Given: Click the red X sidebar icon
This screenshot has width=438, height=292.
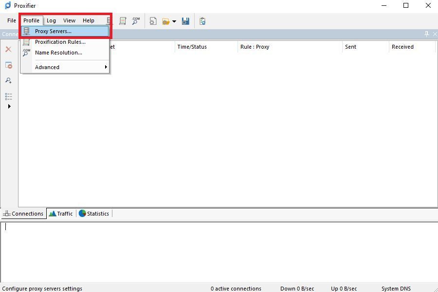Looking at the screenshot, I should point(8,50).
